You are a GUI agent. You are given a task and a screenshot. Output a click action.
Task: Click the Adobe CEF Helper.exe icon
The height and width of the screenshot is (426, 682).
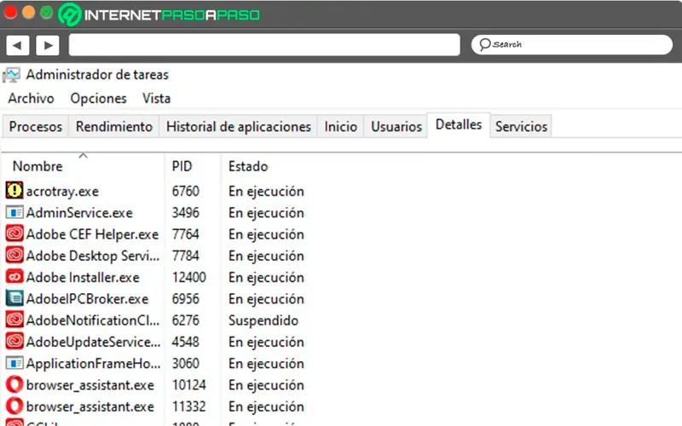coord(14,233)
